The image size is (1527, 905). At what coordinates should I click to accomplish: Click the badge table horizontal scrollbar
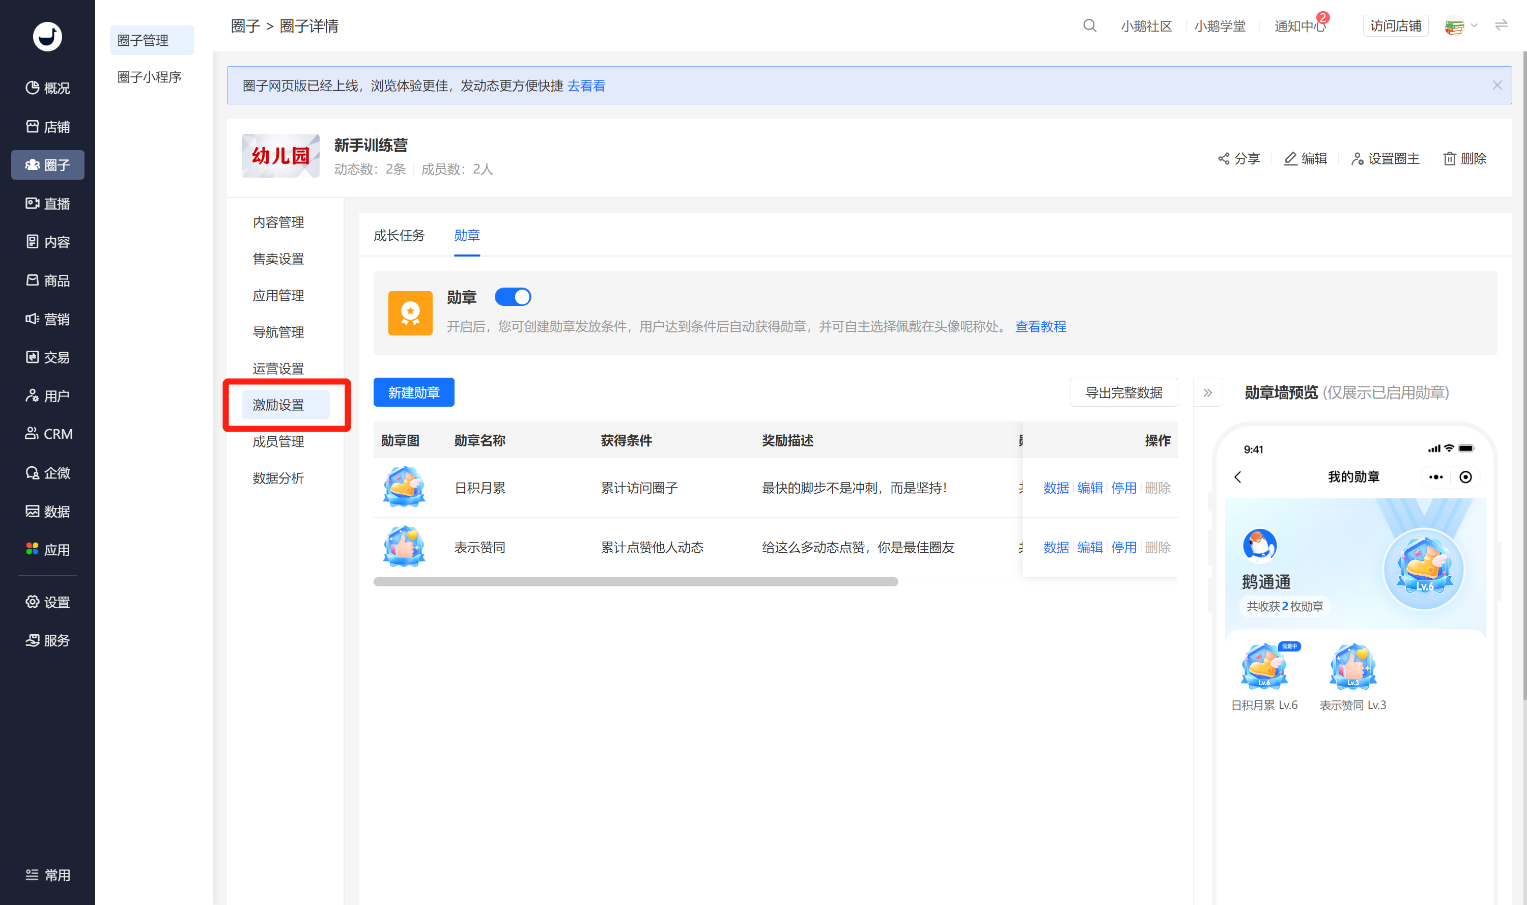[x=635, y=582]
